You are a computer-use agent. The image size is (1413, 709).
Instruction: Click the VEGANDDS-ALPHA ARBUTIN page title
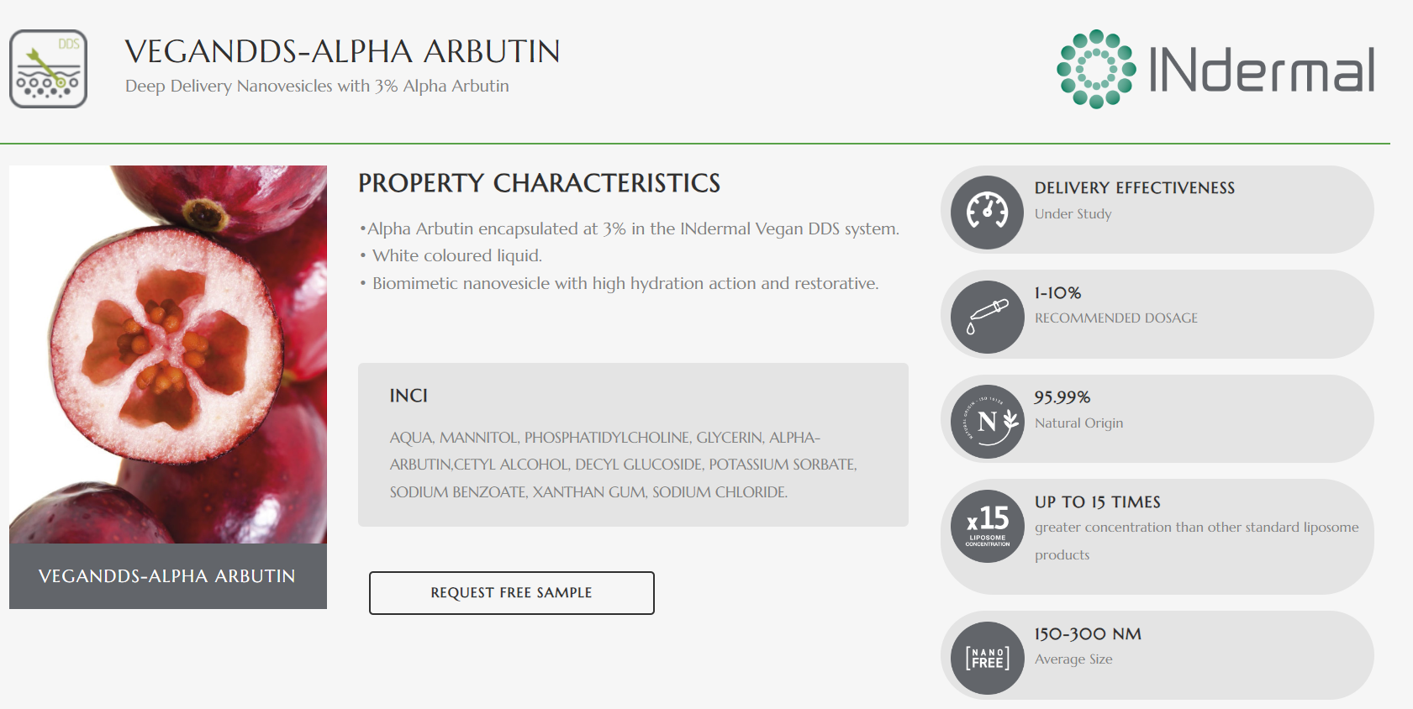(x=342, y=51)
